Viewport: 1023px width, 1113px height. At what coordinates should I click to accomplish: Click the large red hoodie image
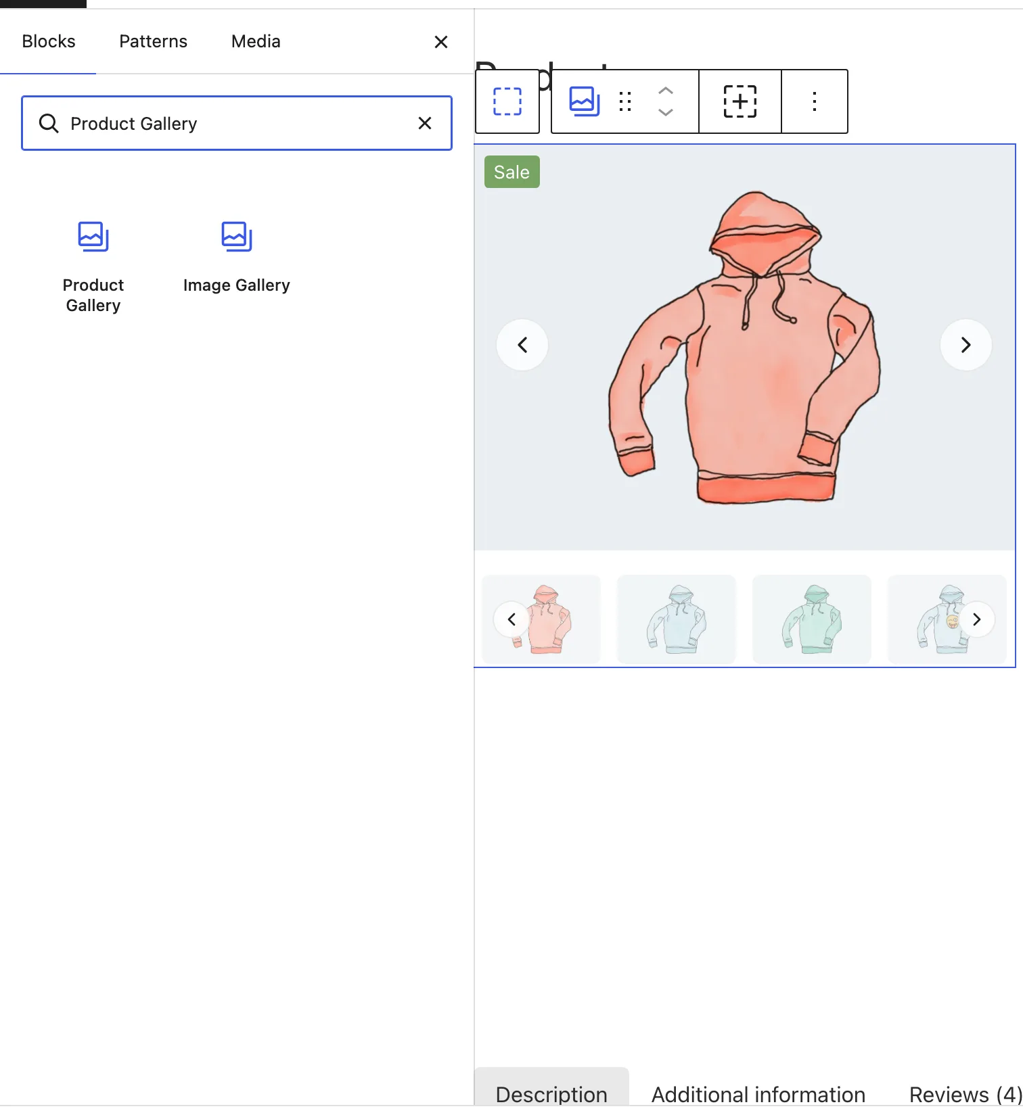click(x=744, y=348)
